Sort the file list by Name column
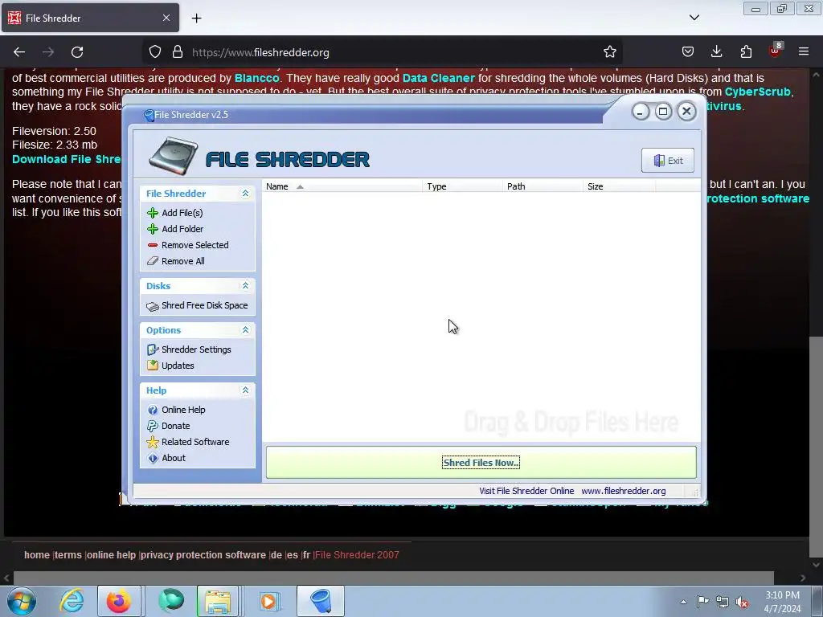The height and width of the screenshot is (617, 823). (342, 186)
